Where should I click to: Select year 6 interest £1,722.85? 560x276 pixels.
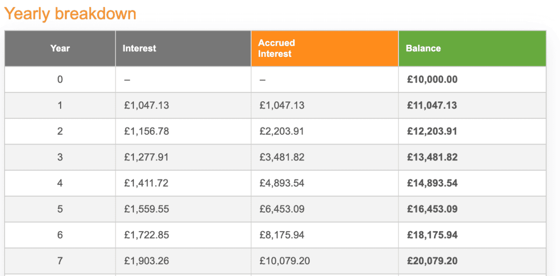147,235
